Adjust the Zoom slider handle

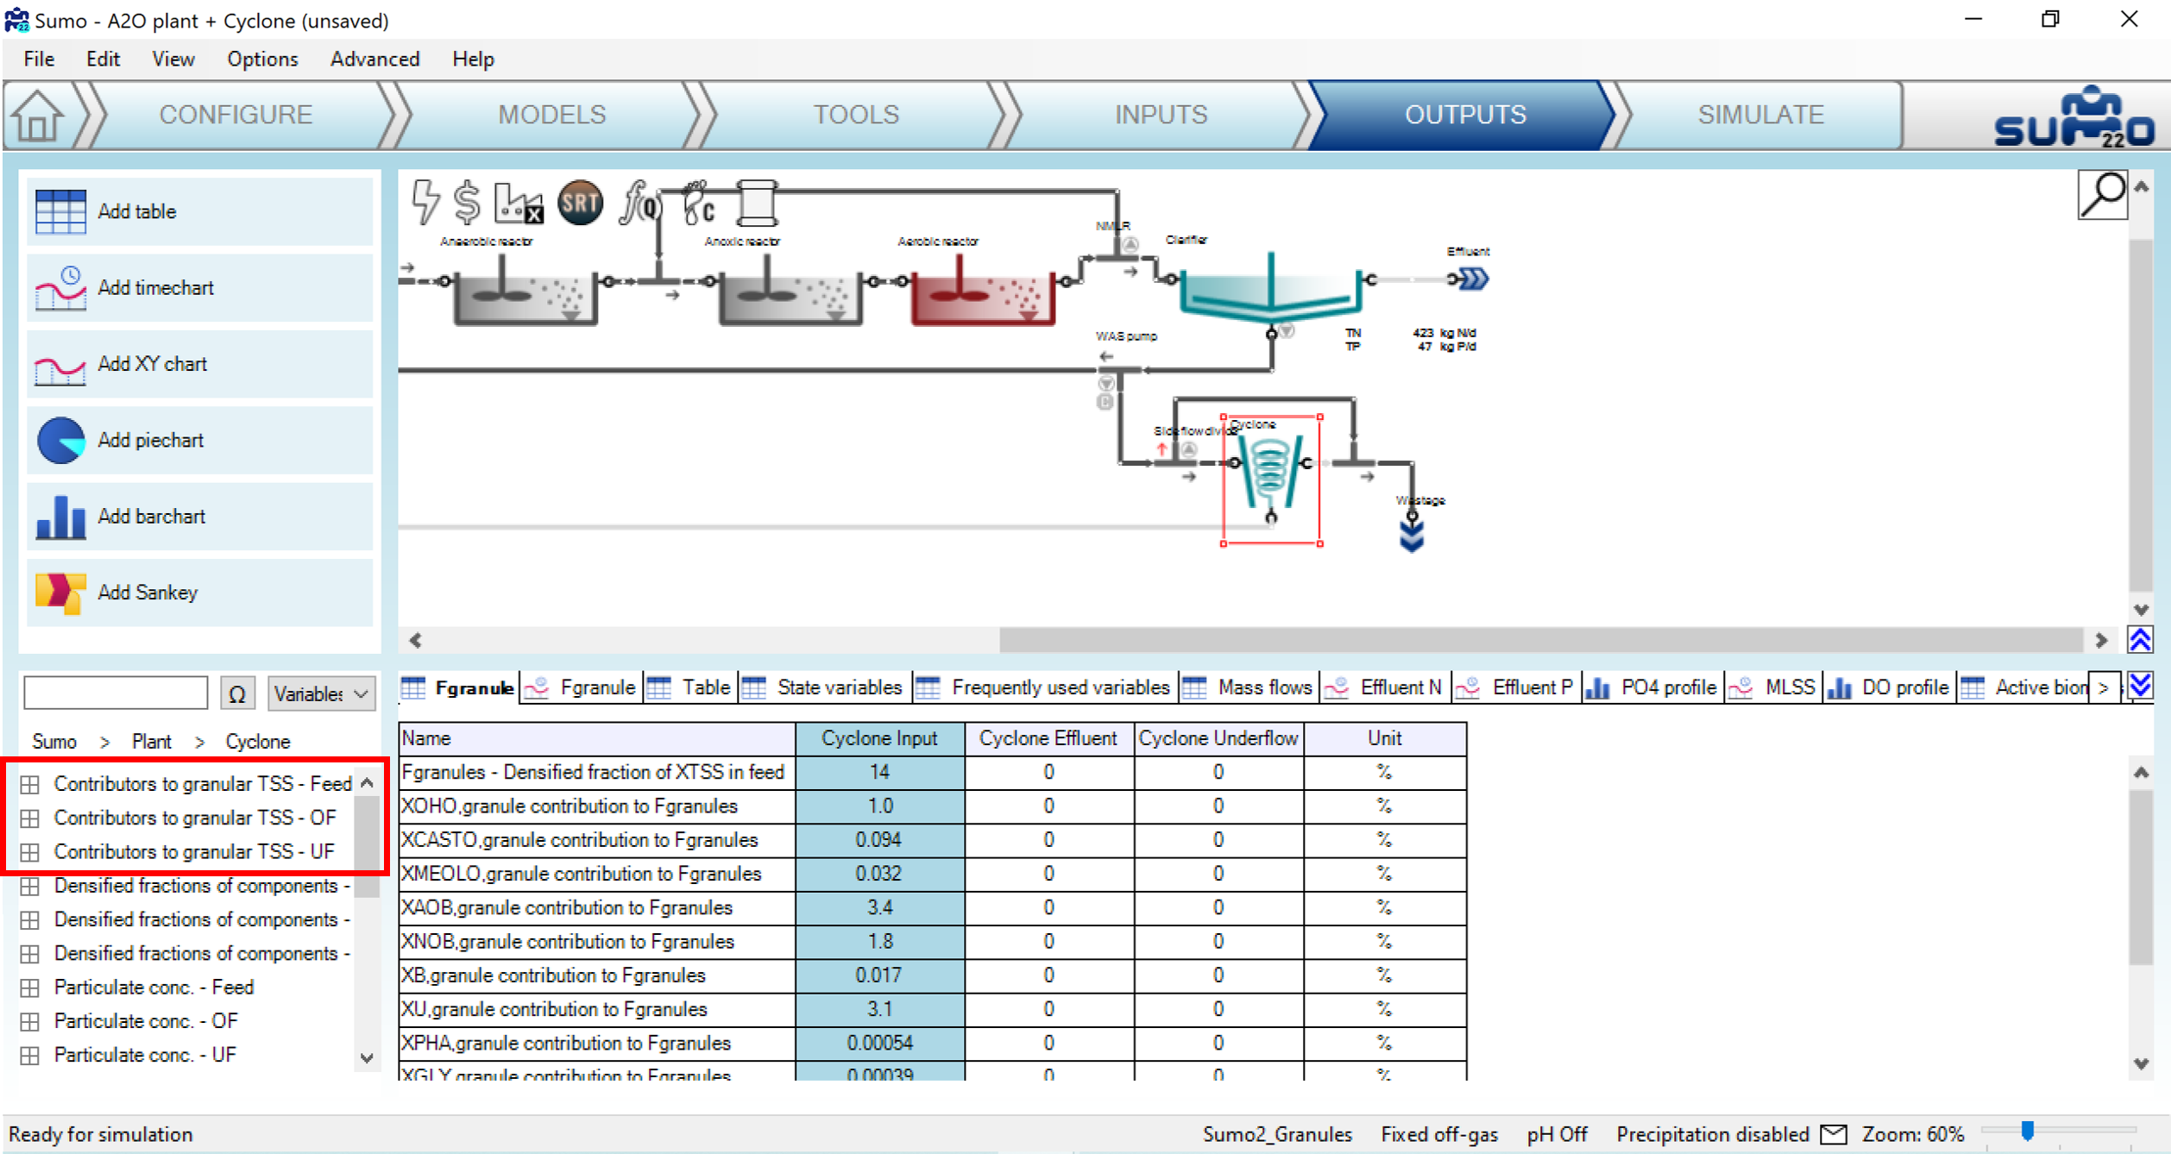2027,1131
